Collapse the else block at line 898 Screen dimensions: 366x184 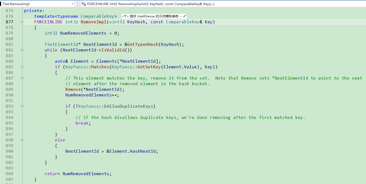pos(22,140)
